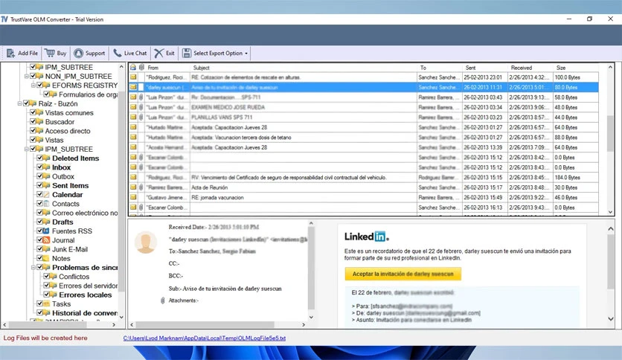Toggle the Junk E-Mail checkbox
The height and width of the screenshot is (360, 622).
(x=39, y=248)
